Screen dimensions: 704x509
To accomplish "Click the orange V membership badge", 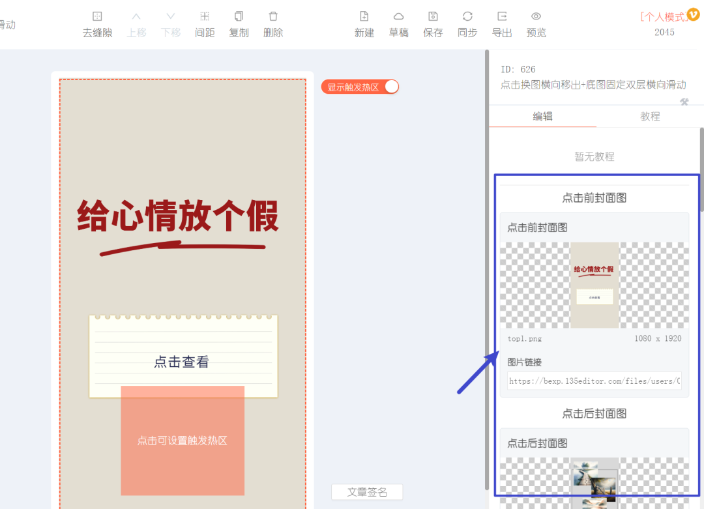I will pos(694,14).
